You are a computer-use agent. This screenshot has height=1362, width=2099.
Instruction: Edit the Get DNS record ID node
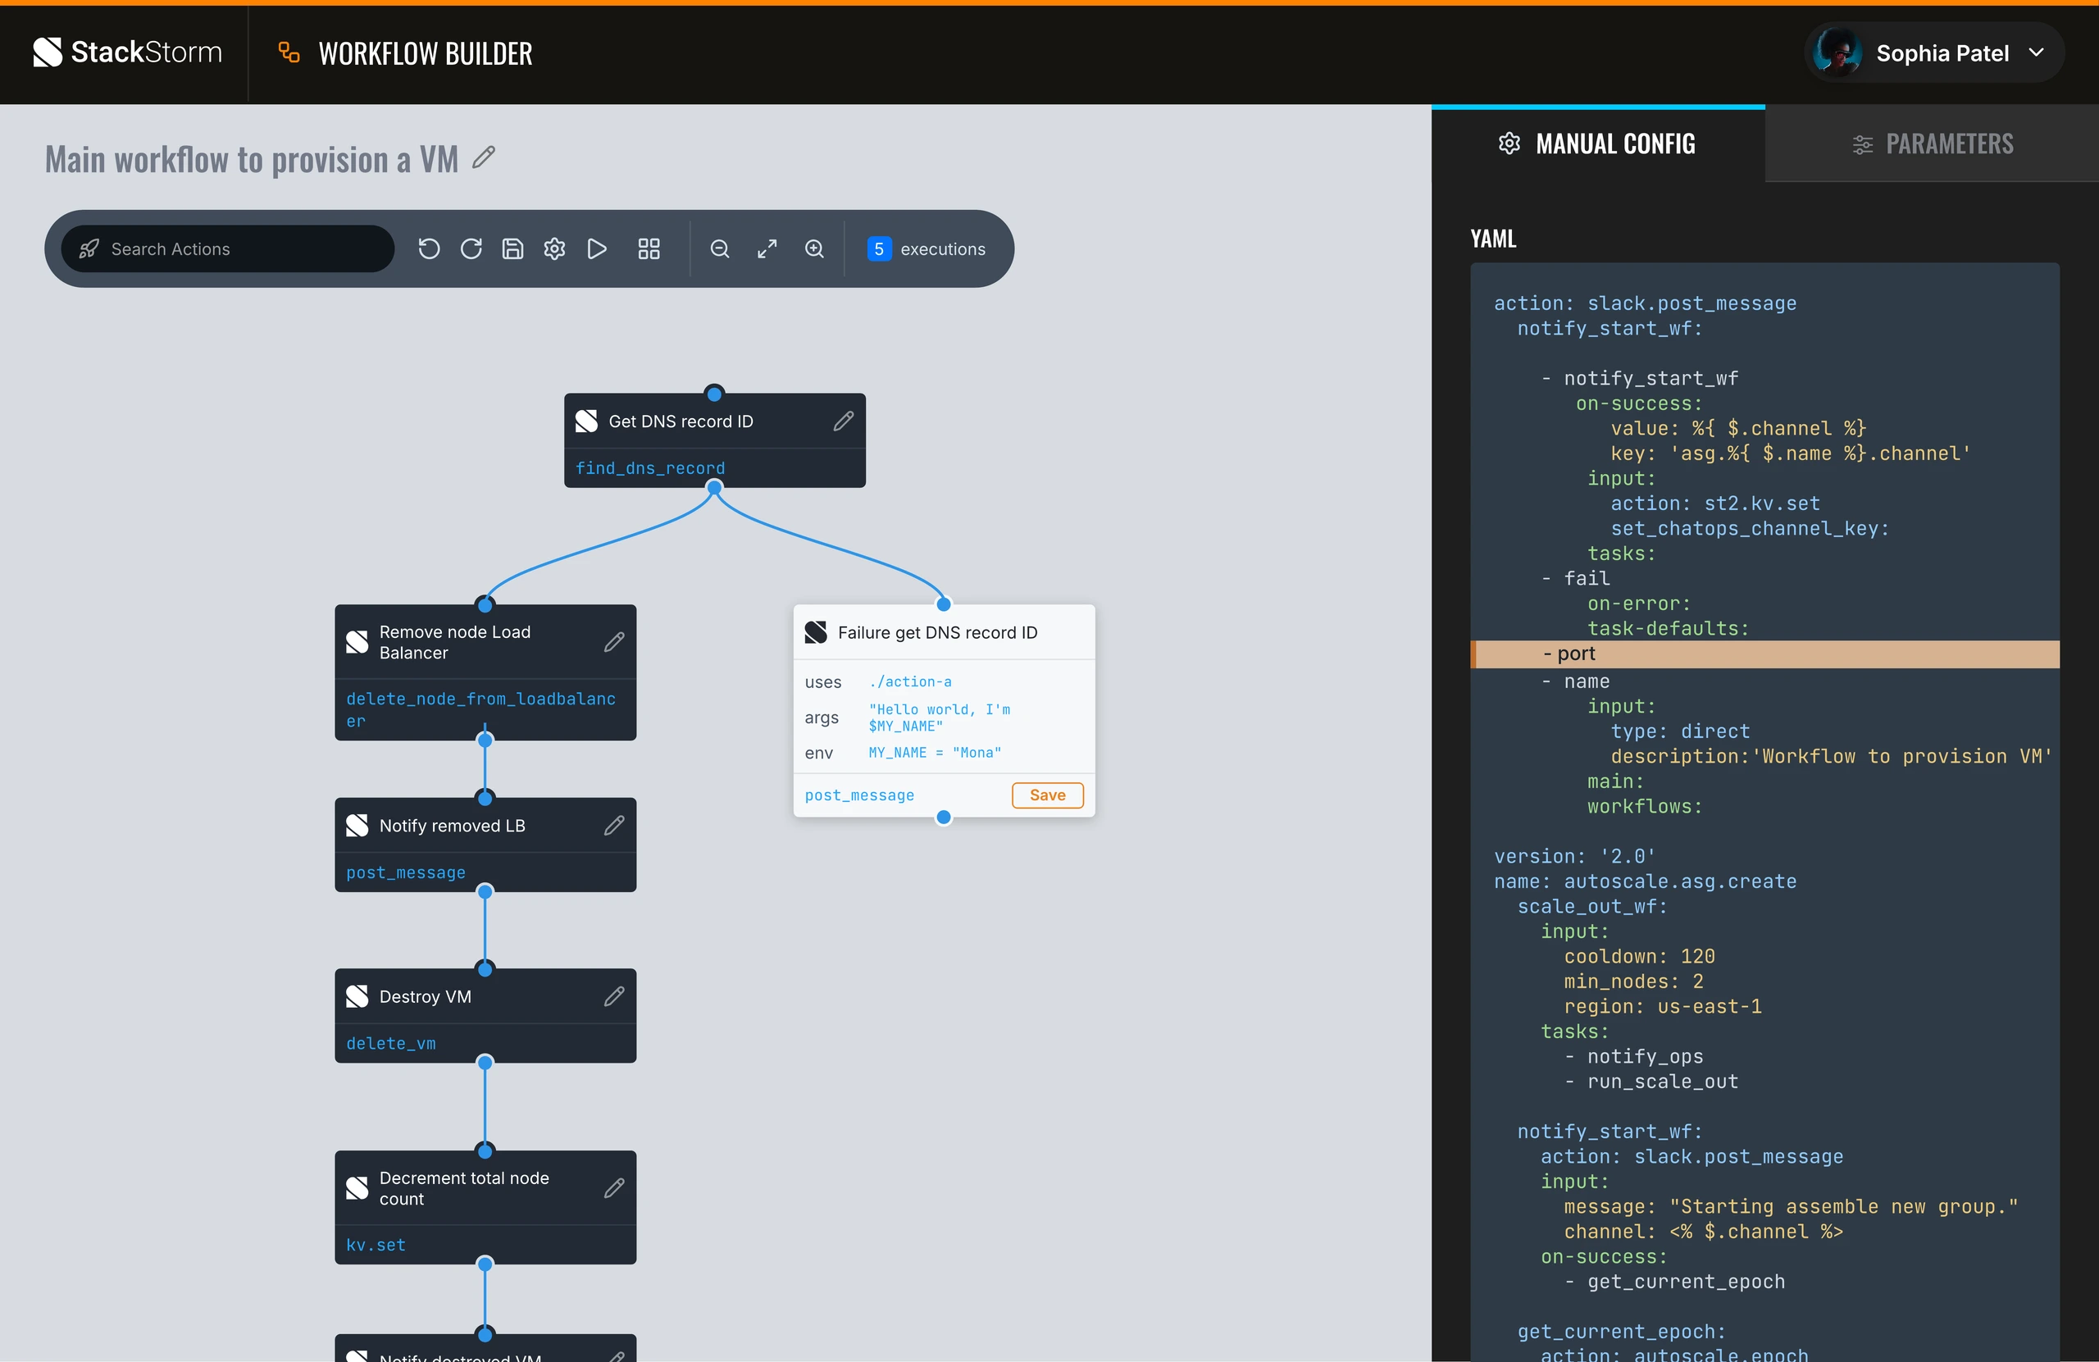pyautogui.click(x=843, y=421)
